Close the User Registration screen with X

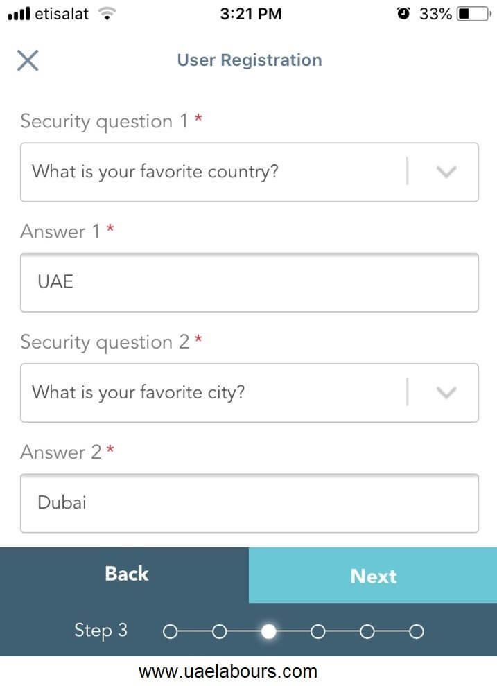point(28,60)
